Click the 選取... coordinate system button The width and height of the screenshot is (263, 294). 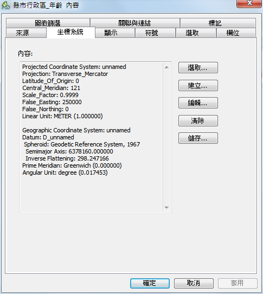pos(198,67)
